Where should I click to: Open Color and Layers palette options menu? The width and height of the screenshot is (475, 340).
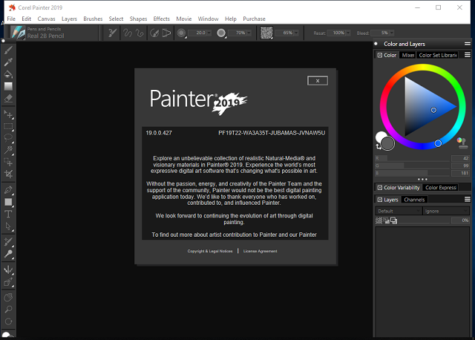(x=468, y=44)
